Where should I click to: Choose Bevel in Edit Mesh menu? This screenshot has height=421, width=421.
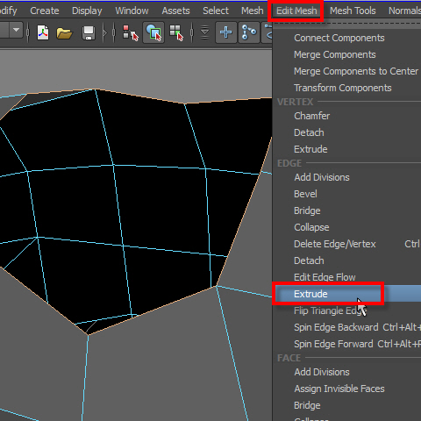305,194
